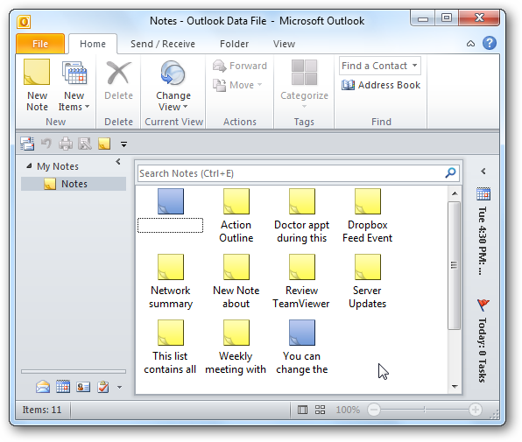Click the Items: 11 status text
The height and width of the screenshot is (442, 522).
click(42, 410)
